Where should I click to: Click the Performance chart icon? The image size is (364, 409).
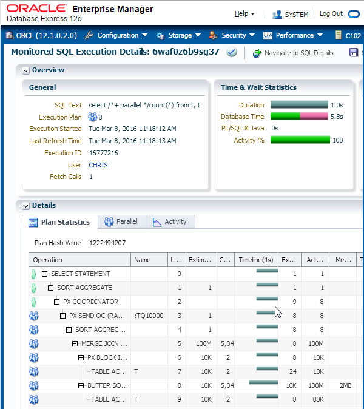click(268, 35)
